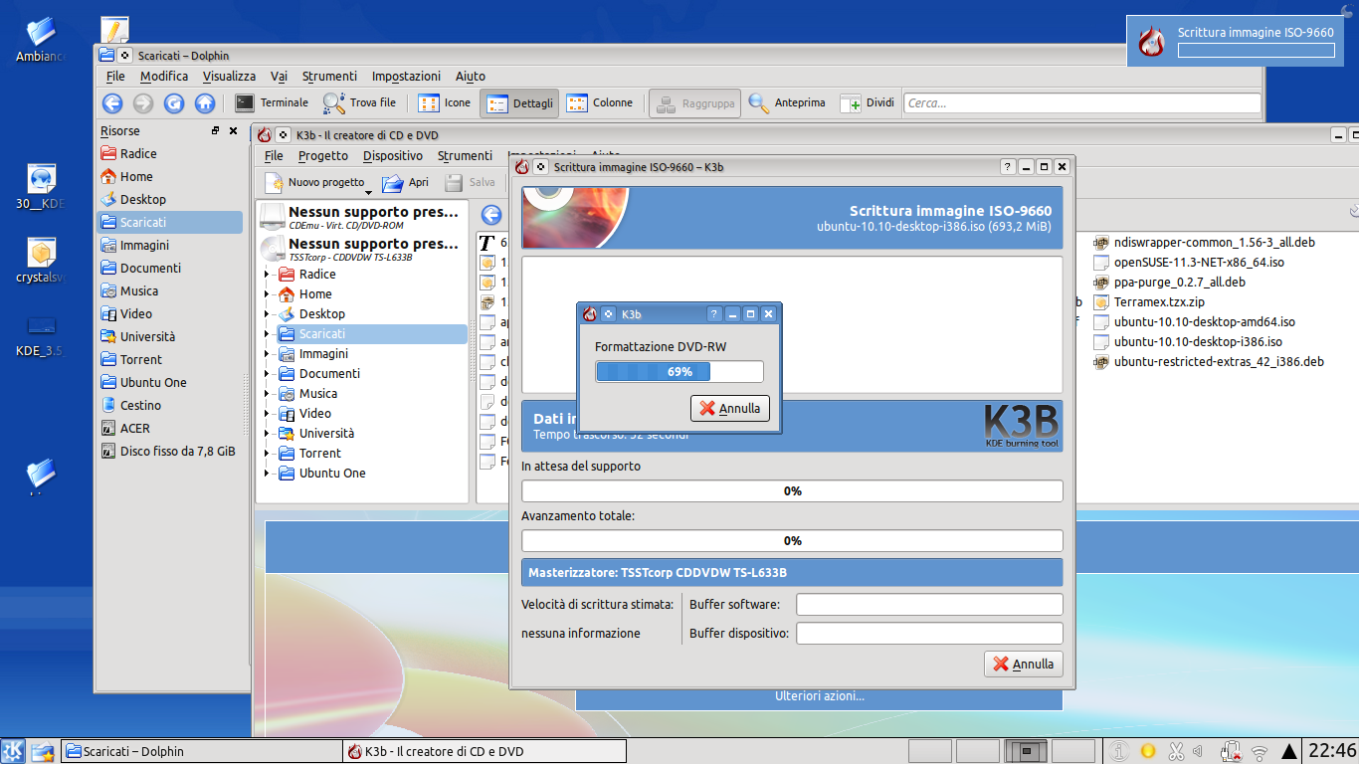
Task: Expand Musica in K3b folder tree
Action: [267, 394]
